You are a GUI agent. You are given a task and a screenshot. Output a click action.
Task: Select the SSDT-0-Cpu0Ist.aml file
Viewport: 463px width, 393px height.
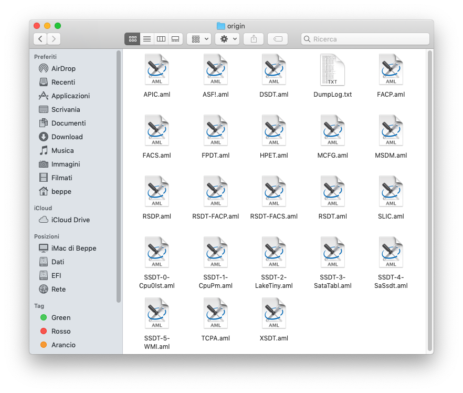pyautogui.click(x=157, y=262)
